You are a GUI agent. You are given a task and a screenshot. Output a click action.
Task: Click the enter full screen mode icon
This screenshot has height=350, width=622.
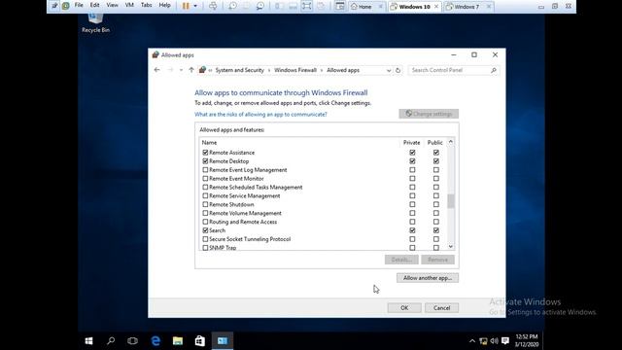307,6
